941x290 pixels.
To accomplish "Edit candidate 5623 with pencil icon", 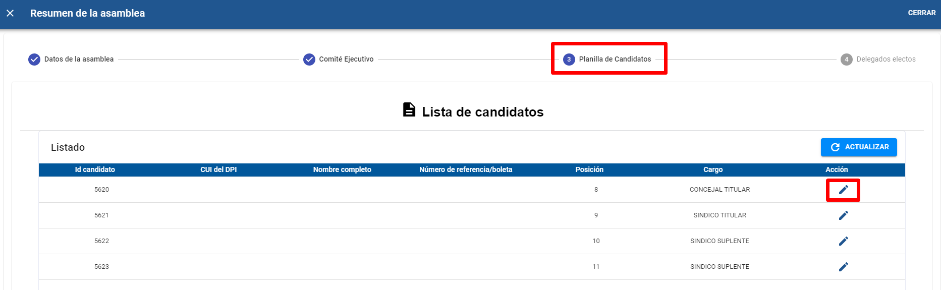I will 843,267.
